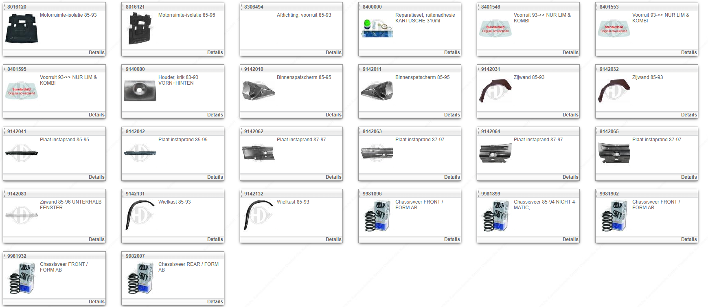This screenshot has width=708, height=307.
Task: Click the Plaat instaprand 9142064 image
Action: 495,153
